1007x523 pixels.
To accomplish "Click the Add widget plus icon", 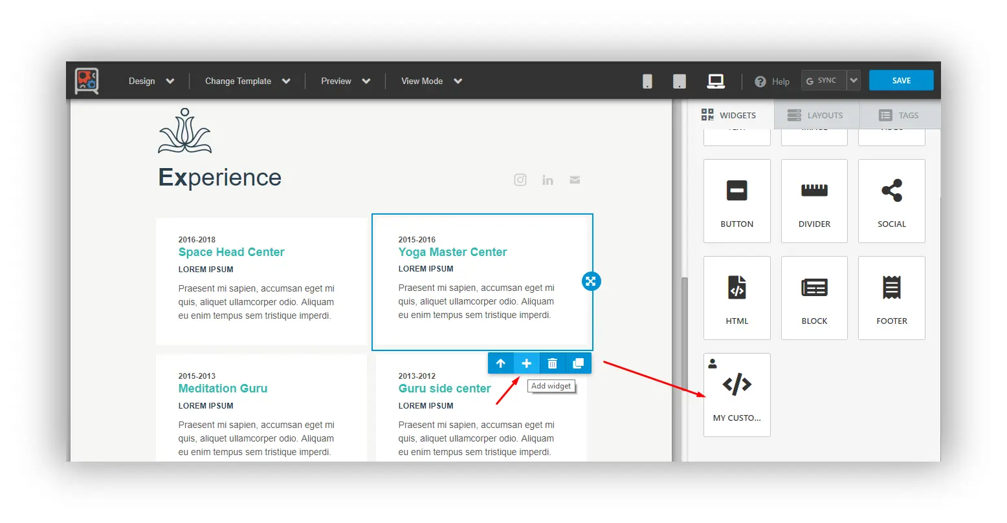I will pyautogui.click(x=527, y=363).
